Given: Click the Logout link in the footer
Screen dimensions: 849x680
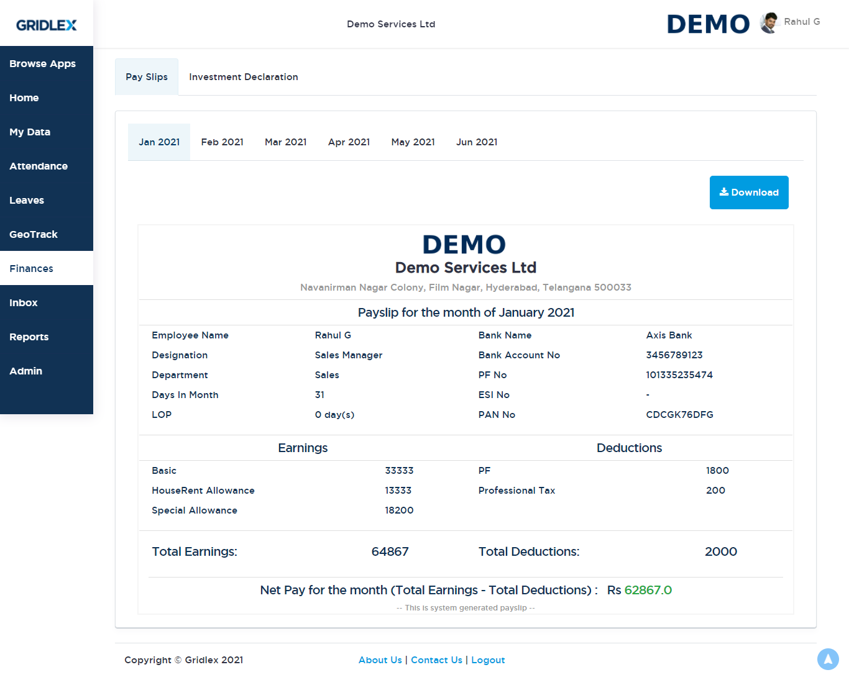Looking at the screenshot, I should click(488, 660).
